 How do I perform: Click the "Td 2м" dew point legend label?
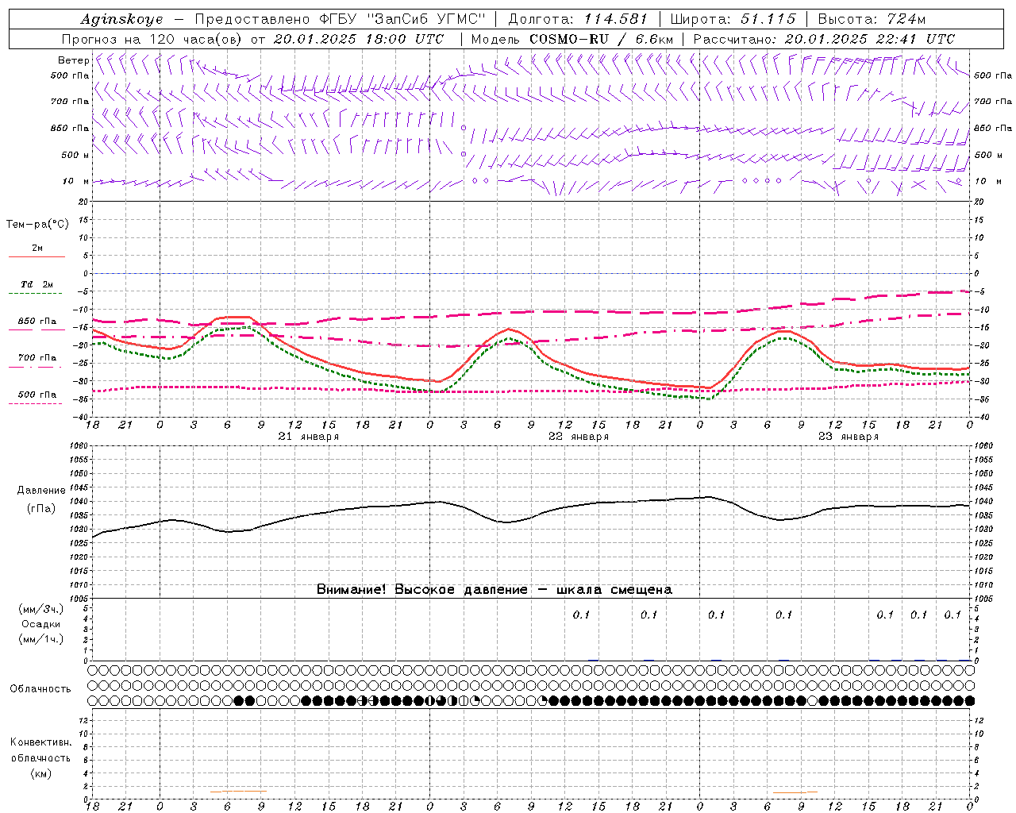pos(37,284)
